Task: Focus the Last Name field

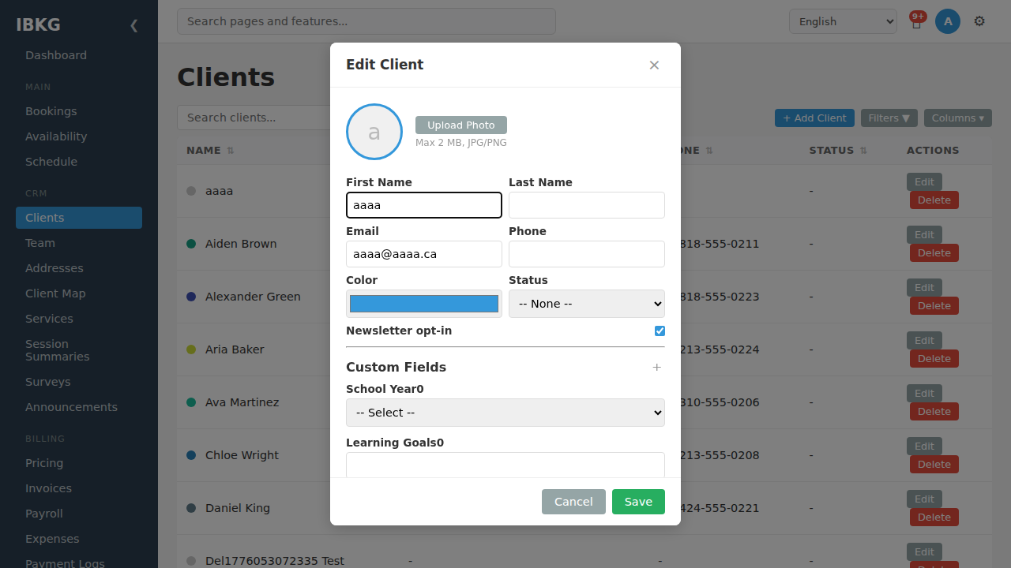Action: [587, 205]
